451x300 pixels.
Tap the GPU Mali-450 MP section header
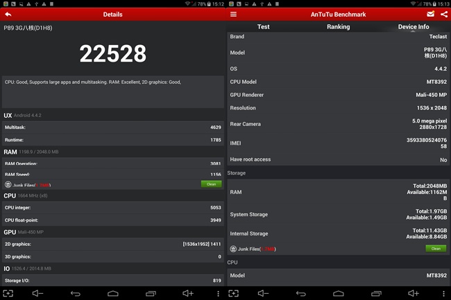(x=24, y=232)
